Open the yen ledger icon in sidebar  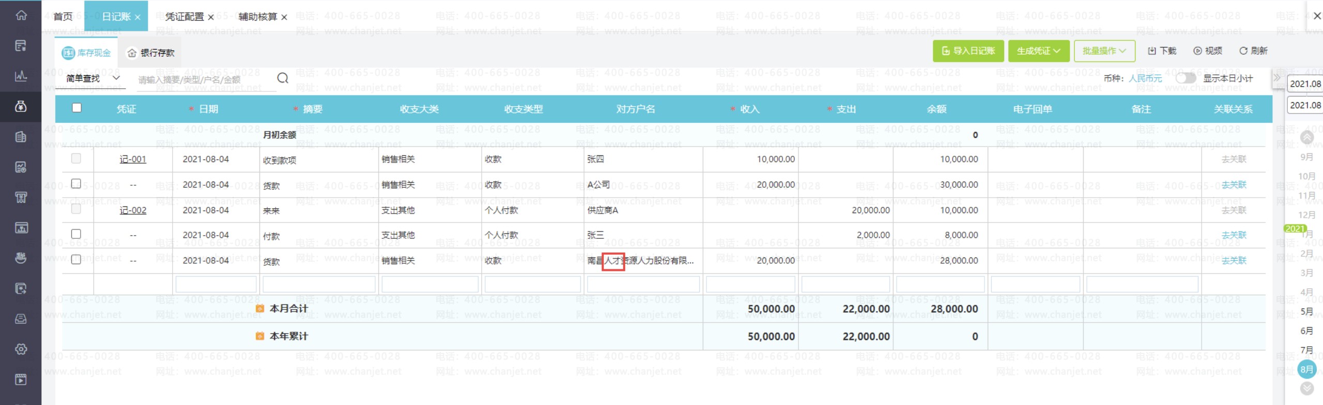21,46
